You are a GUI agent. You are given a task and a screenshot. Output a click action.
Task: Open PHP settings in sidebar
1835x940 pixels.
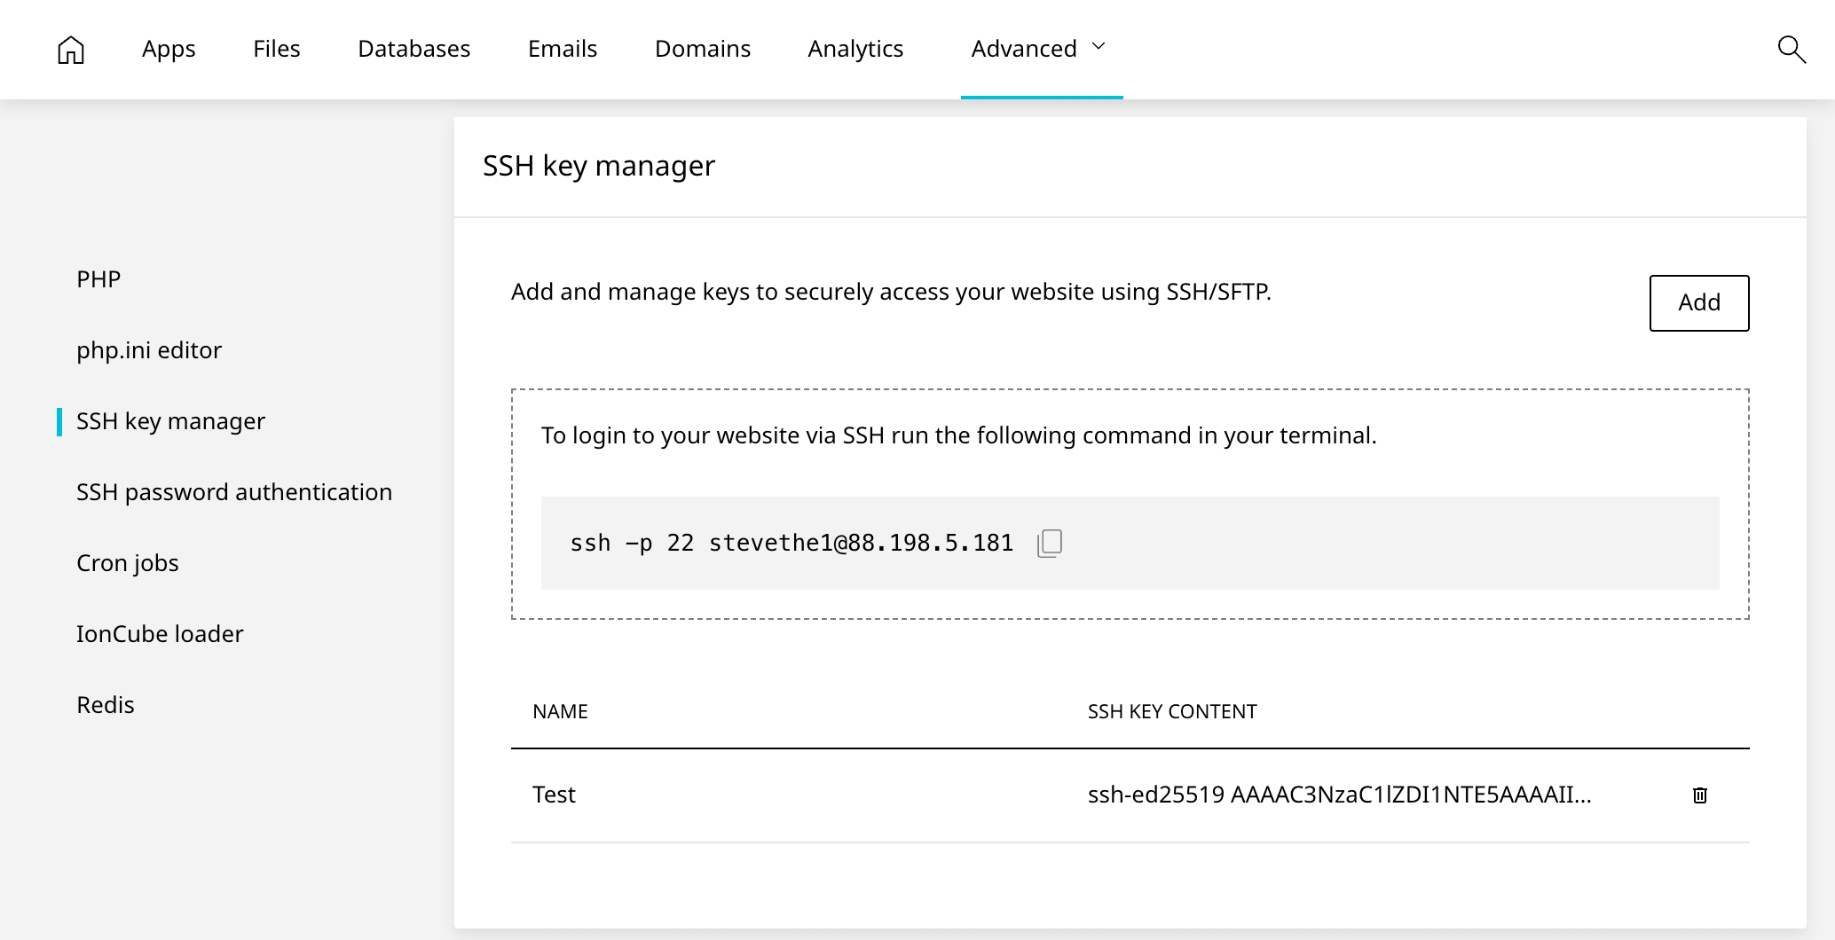click(98, 279)
